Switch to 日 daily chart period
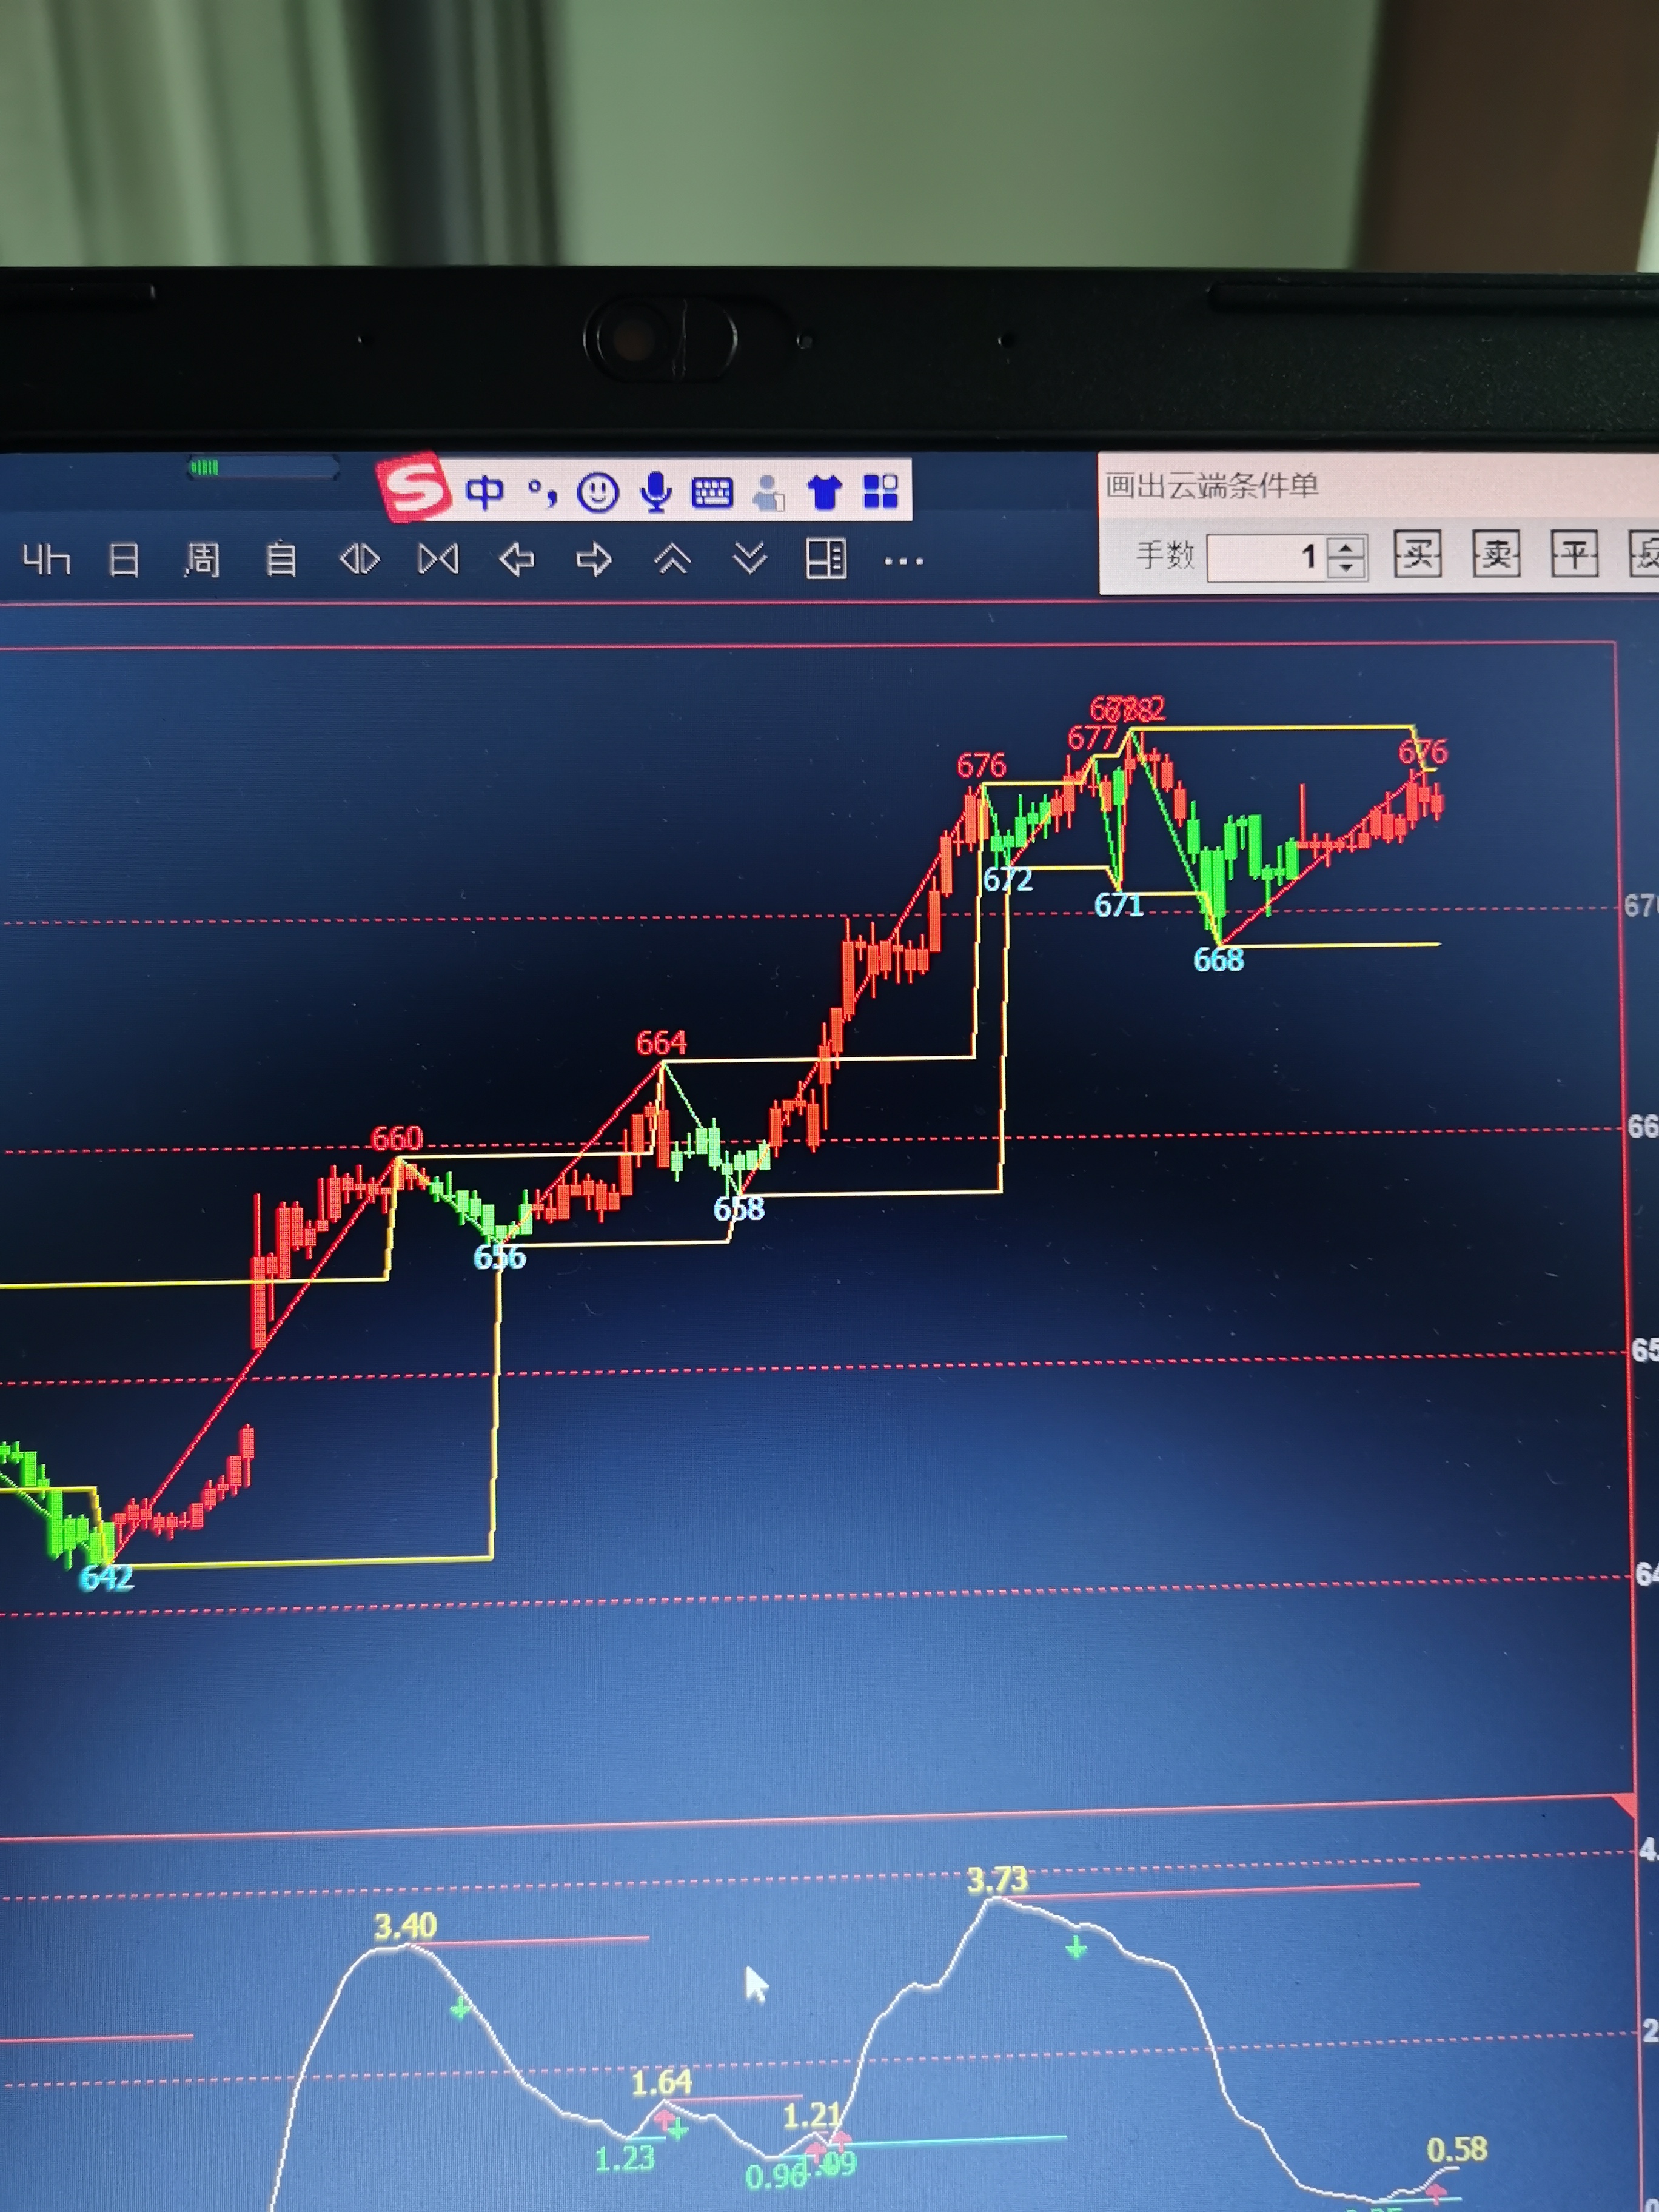This screenshot has width=1659, height=2212. pos(124,560)
